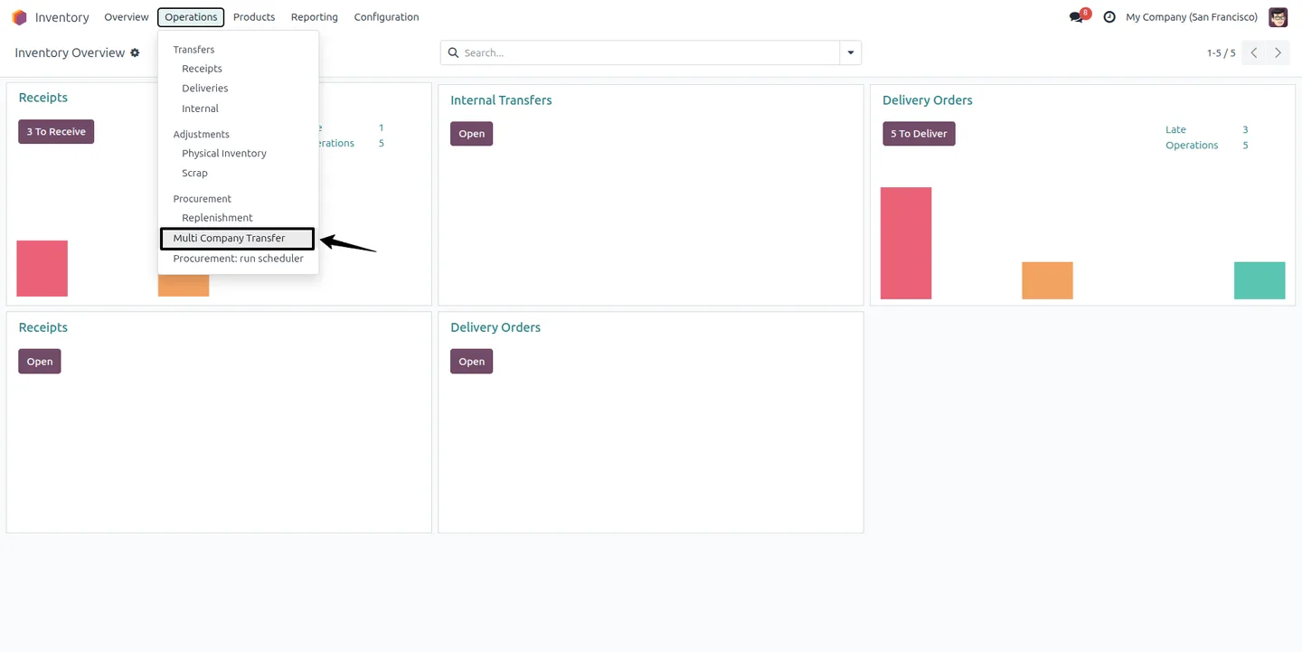Open the messages chat icon

pyautogui.click(x=1076, y=17)
